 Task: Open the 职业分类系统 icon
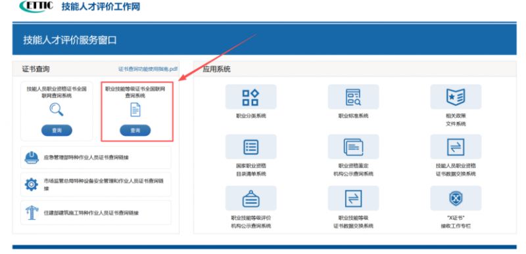(251, 96)
